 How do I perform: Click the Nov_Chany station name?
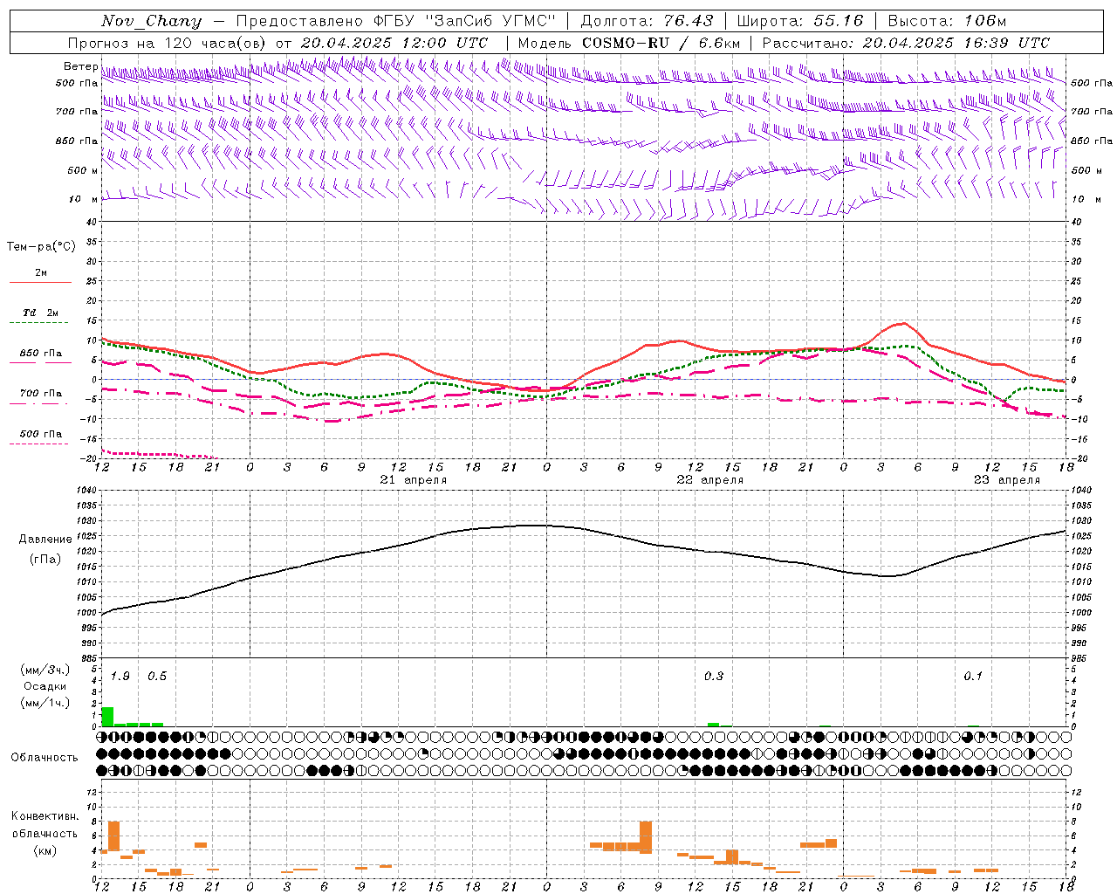(x=151, y=21)
